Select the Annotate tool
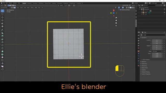This screenshot has height=93, width=166. coord(2,30)
